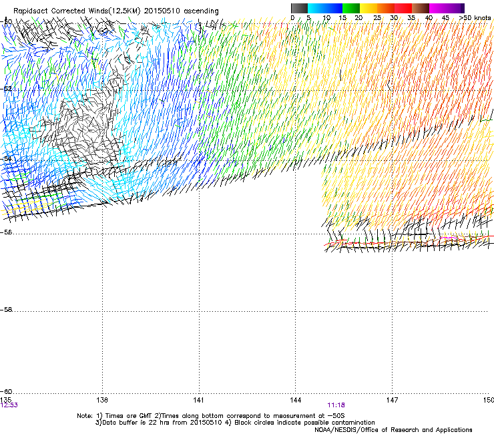
Task: Click the 11:18 measurement time label
Action: click(x=336, y=405)
